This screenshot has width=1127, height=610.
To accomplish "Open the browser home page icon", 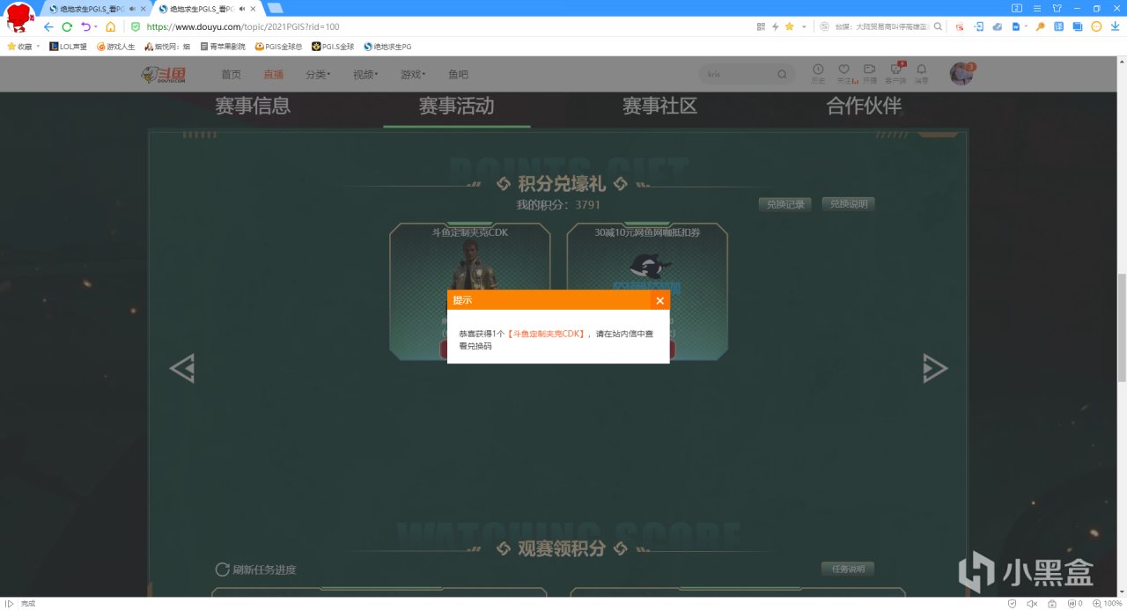I will coord(111,26).
